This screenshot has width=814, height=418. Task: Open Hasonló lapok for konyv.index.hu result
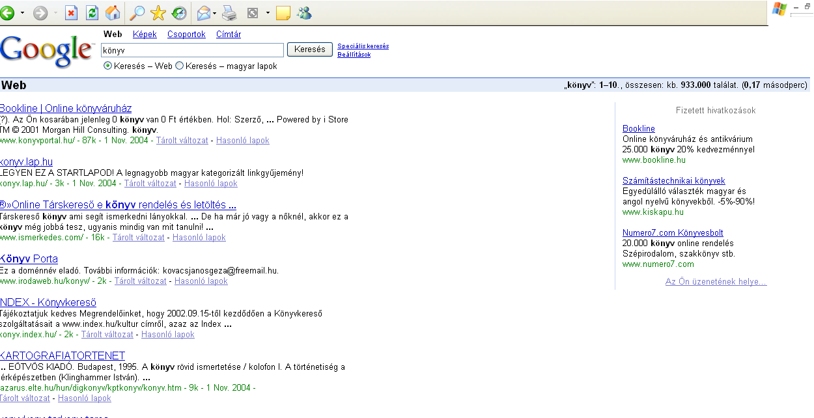[168, 335]
